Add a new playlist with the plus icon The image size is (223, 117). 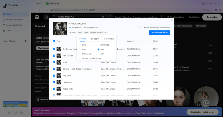25,41
